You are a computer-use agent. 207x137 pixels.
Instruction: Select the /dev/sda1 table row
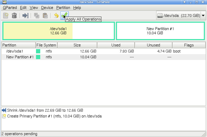[x=103, y=51]
